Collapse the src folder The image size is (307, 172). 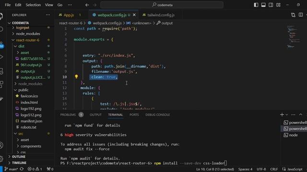coord(21,134)
